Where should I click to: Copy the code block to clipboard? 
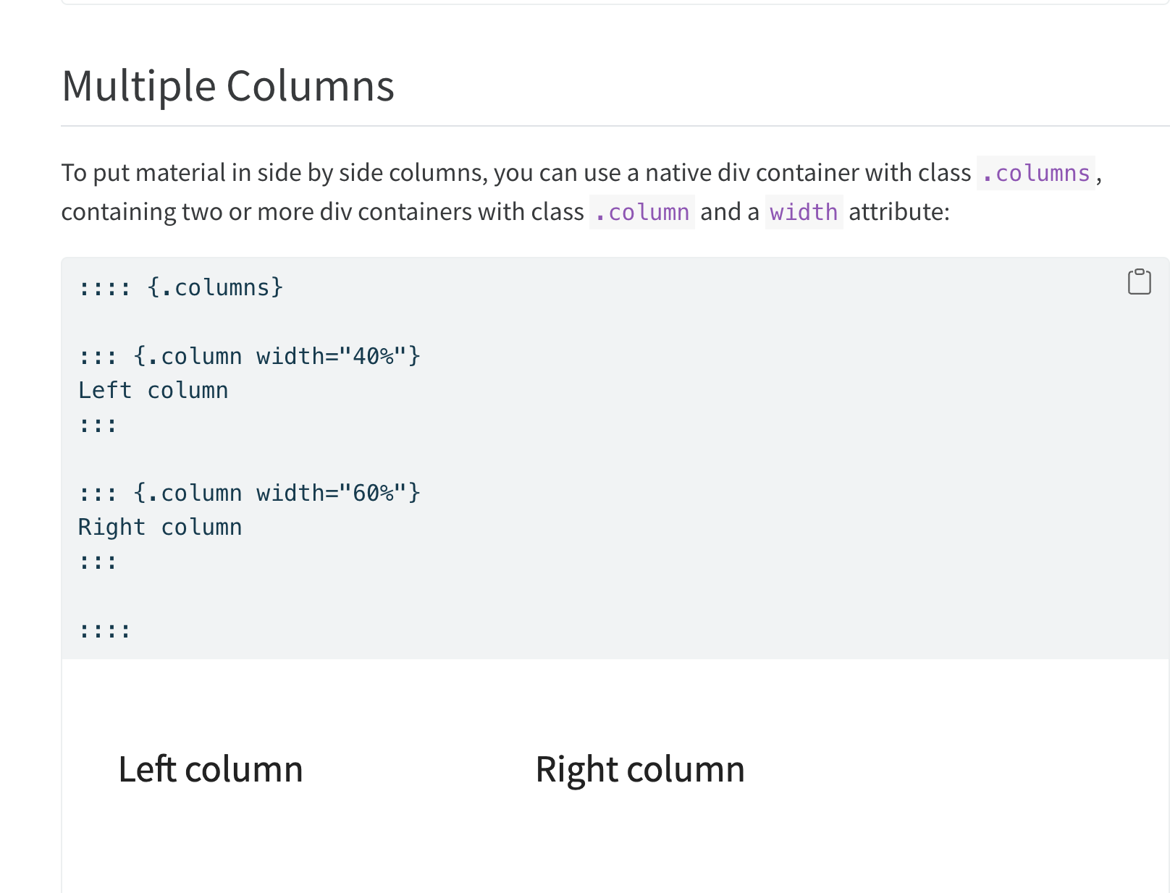[x=1139, y=282]
